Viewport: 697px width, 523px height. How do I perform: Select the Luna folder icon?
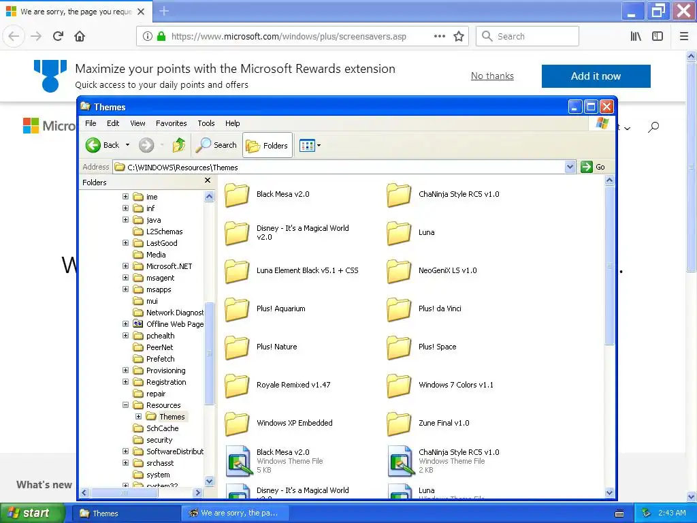[x=399, y=233]
